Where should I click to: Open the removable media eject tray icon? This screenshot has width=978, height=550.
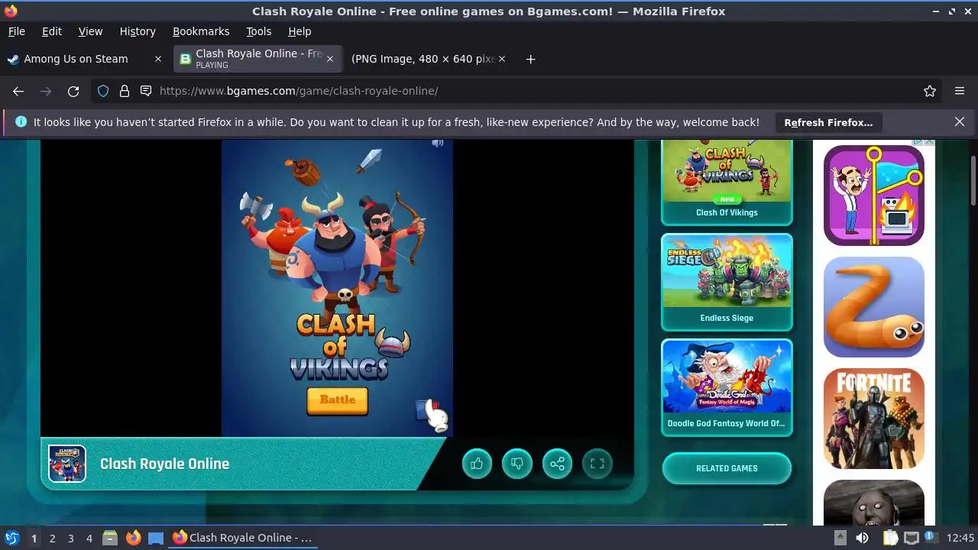tap(840, 538)
